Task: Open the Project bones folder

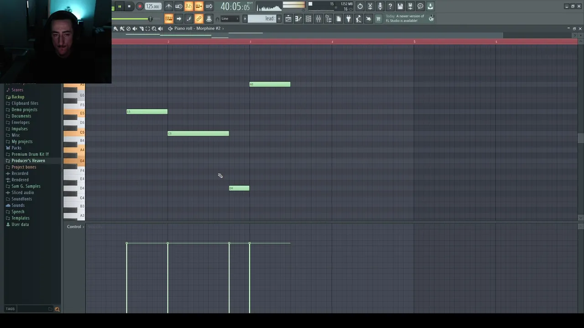Action: [x=24, y=167]
